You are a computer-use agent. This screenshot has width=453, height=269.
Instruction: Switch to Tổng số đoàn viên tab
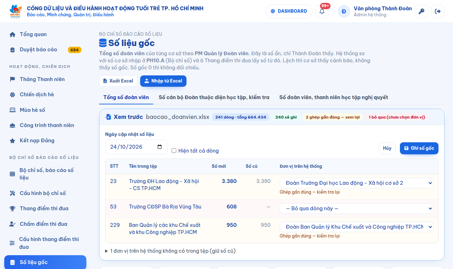pos(126,97)
